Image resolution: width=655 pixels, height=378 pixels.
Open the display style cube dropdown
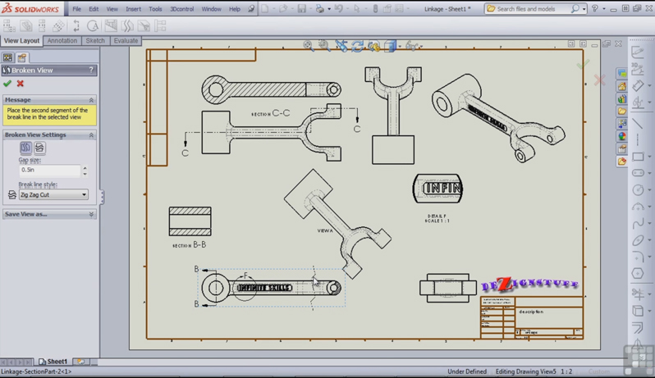click(x=400, y=46)
